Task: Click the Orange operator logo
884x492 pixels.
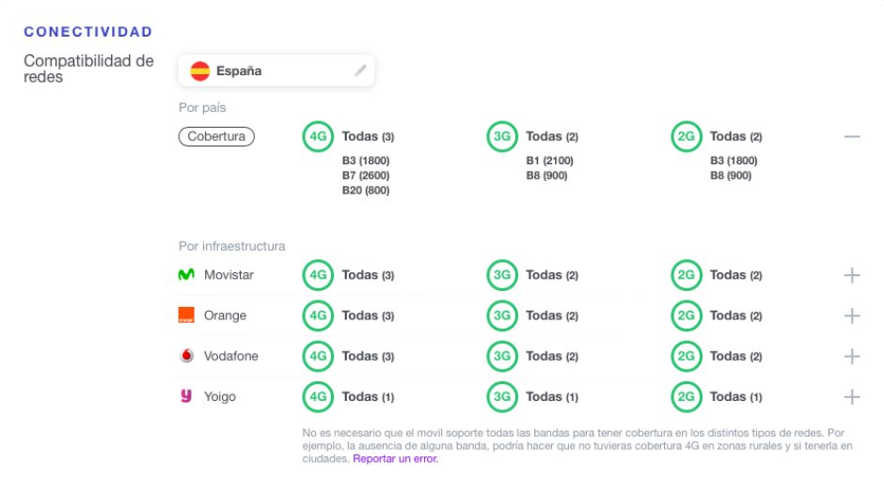Action: [x=186, y=315]
